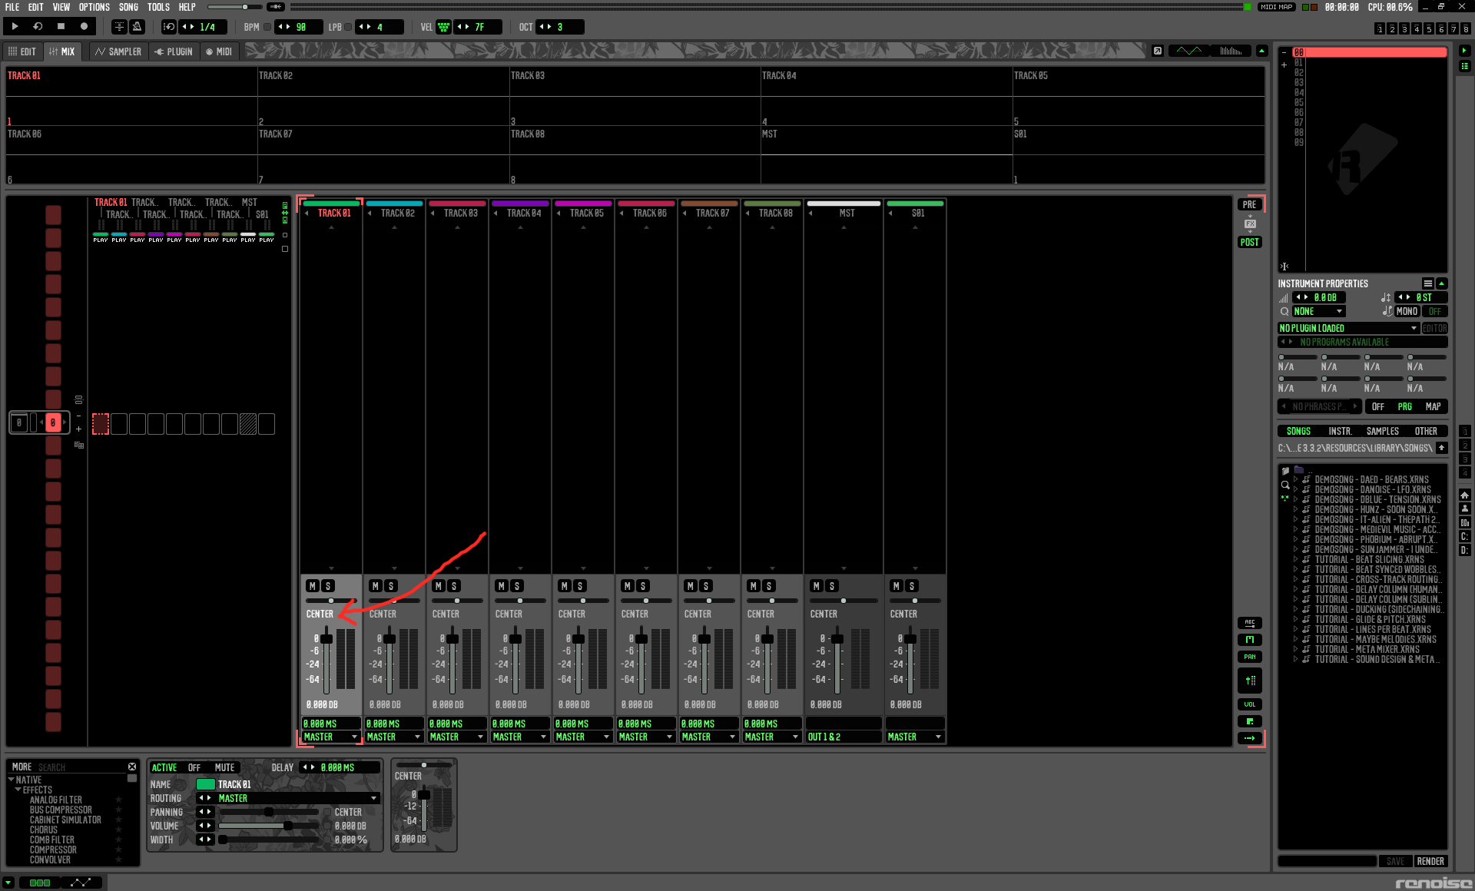
Task: Expand Tutorial - Beat Slicing.xrns entry
Action: click(x=1296, y=559)
